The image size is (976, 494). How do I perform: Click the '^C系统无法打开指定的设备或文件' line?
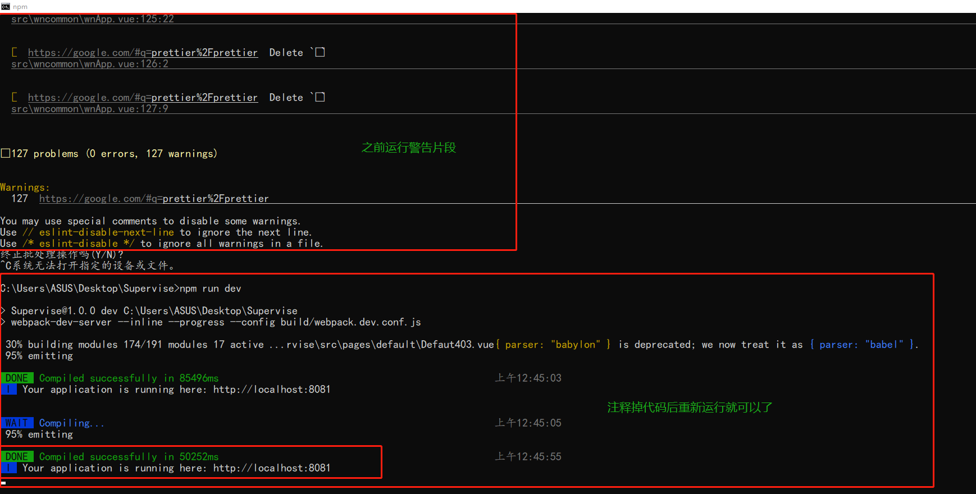point(88,266)
